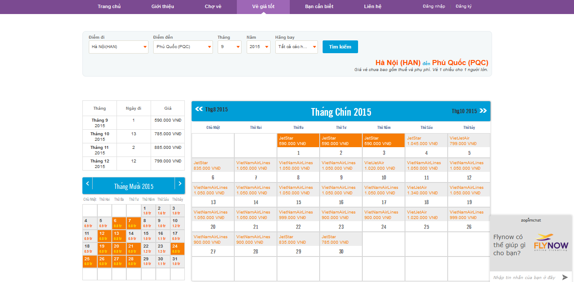Viewport: 574px width, 282px height.
Task: Select JetStar 590.000 VNĐ on September 1
Action: click(x=298, y=141)
